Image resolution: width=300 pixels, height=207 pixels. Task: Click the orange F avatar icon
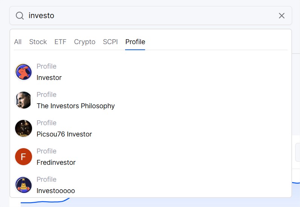click(23, 156)
